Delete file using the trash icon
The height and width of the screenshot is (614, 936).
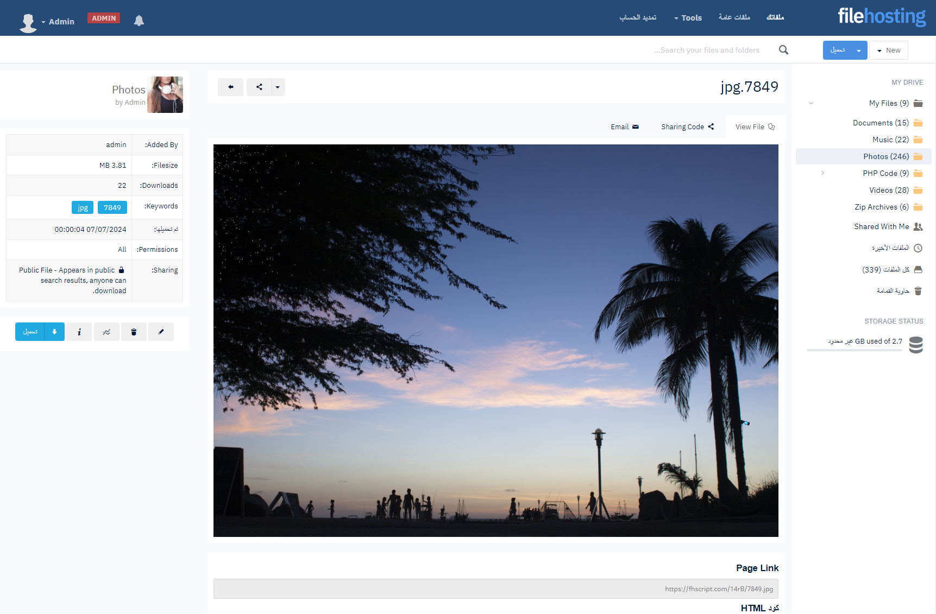point(134,332)
